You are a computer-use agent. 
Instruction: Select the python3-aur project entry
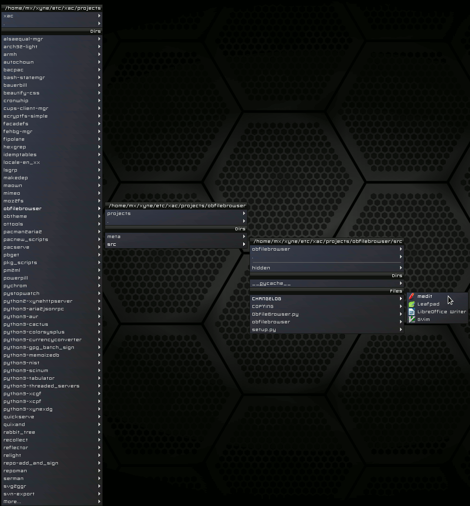[21, 317]
